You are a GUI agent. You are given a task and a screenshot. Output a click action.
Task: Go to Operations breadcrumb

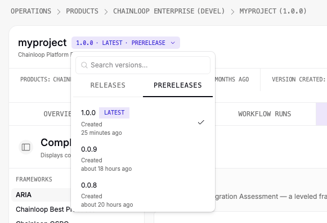pyautogui.click(x=31, y=11)
